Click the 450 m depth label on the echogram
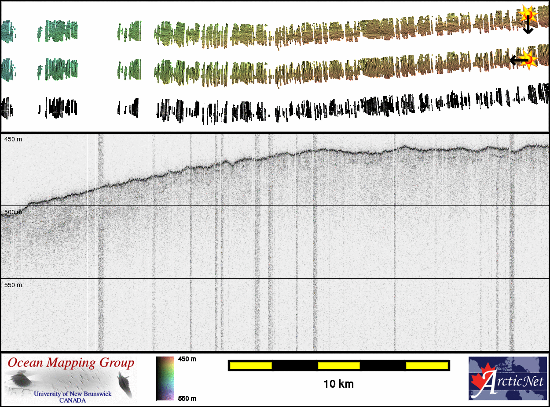The width and height of the screenshot is (550, 407). click(13, 139)
